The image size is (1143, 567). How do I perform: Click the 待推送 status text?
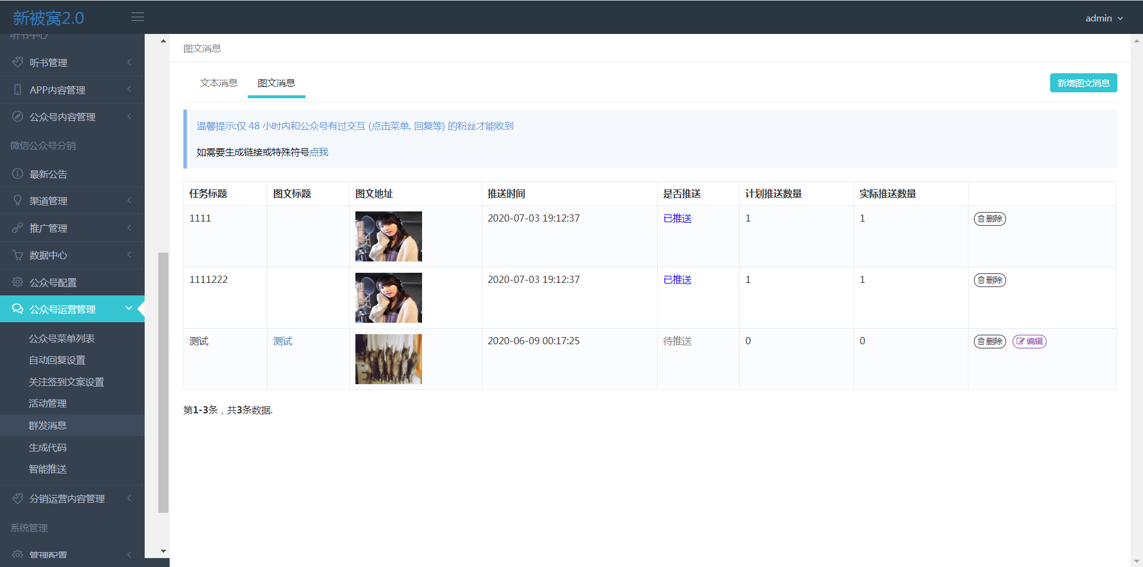click(677, 341)
